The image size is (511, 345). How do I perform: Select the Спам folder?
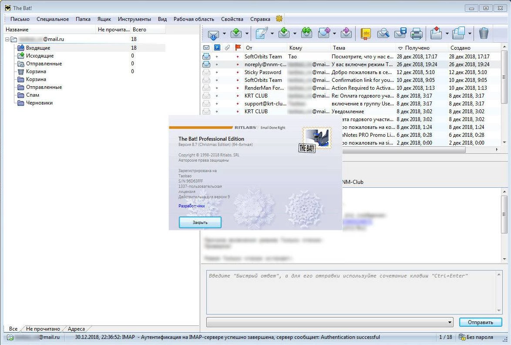[33, 95]
